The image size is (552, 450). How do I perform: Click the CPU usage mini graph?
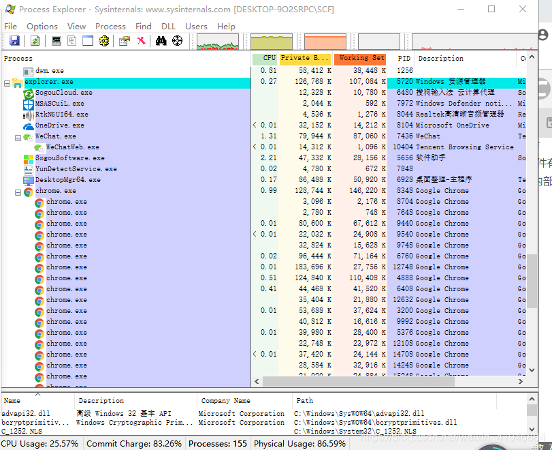[218, 42]
